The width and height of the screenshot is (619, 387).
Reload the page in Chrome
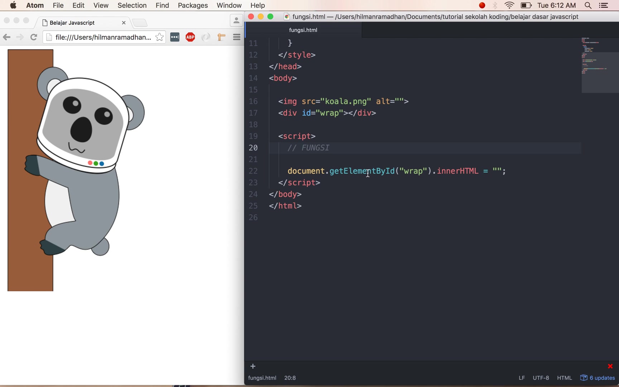34,37
